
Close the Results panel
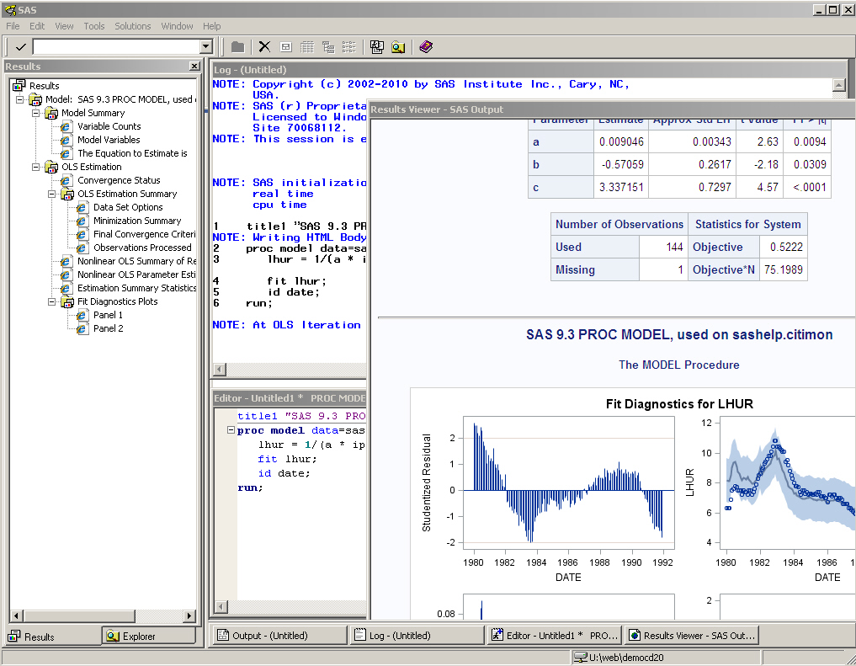pyautogui.click(x=194, y=66)
